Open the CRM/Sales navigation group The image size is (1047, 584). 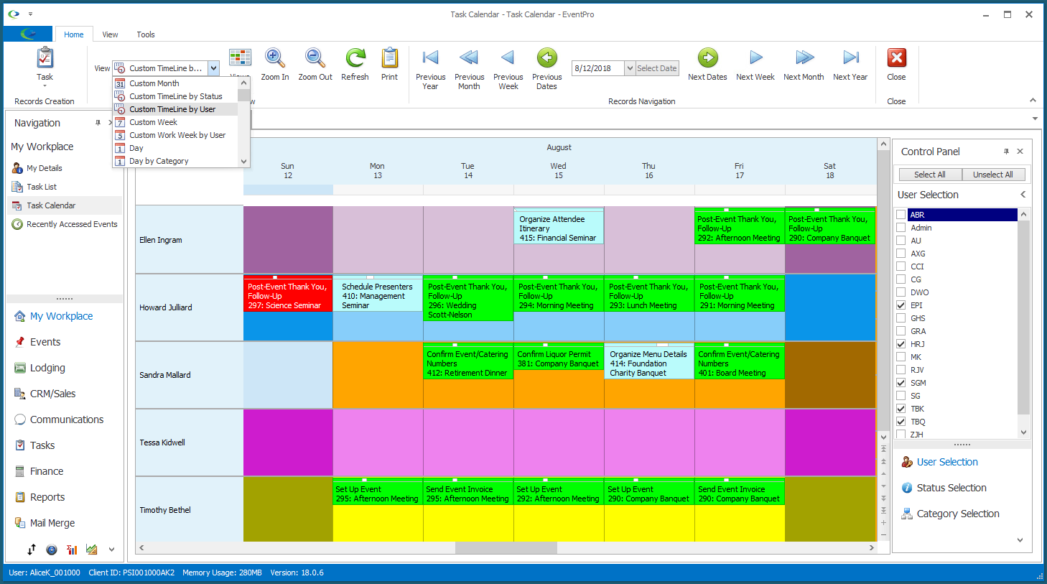[x=52, y=394]
